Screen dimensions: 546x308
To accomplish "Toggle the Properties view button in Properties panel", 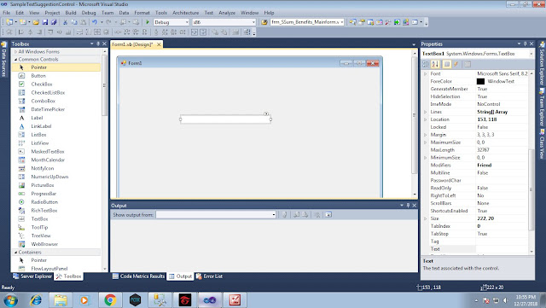I will tap(447, 64).
